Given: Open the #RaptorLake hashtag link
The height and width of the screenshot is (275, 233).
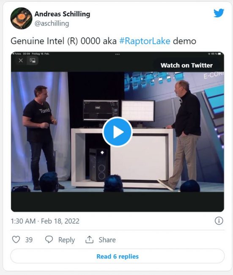Looking at the screenshot, I should pyautogui.click(x=145, y=41).
